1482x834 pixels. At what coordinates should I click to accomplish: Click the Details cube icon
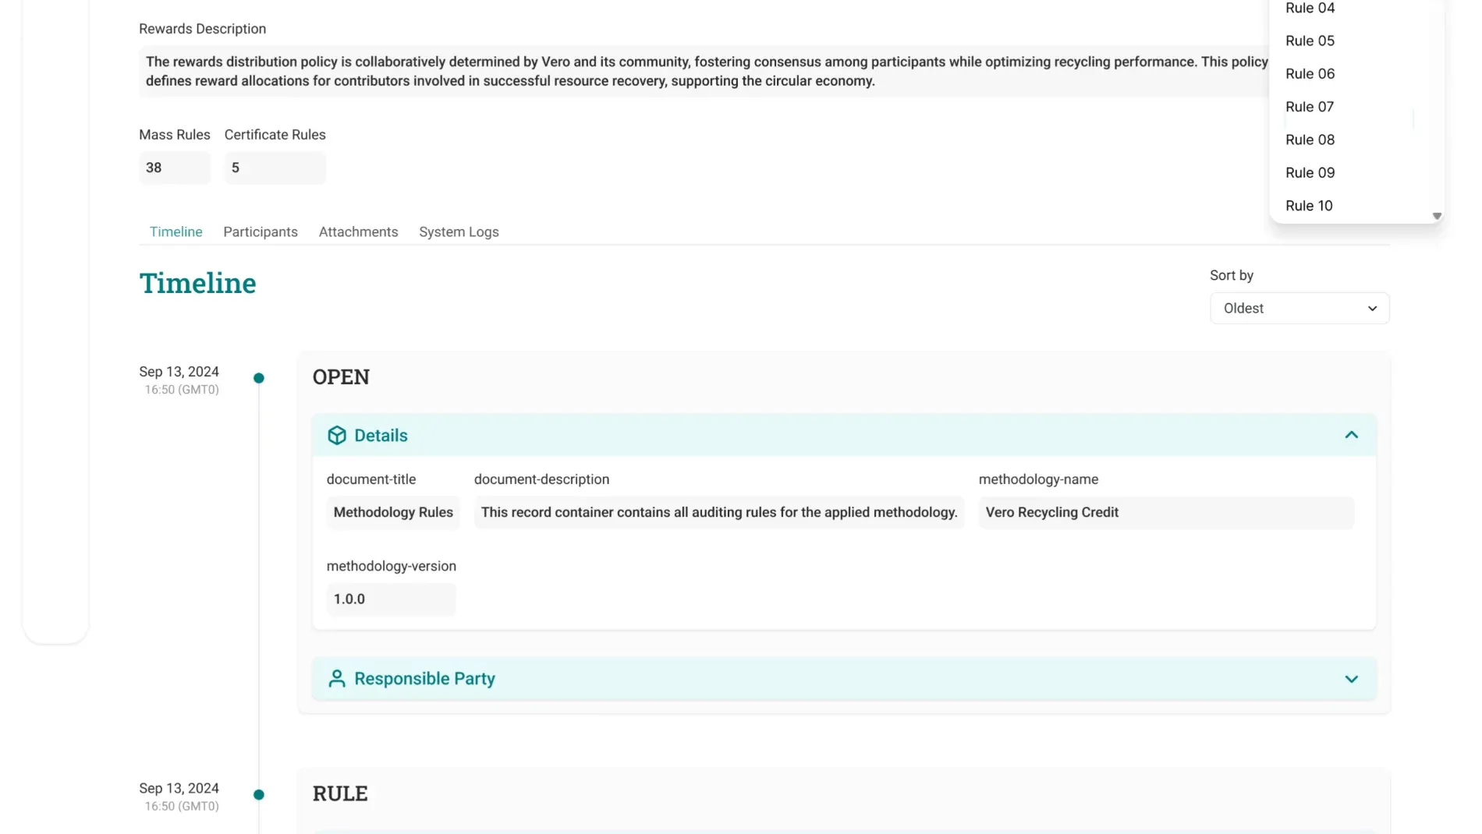click(337, 435)
